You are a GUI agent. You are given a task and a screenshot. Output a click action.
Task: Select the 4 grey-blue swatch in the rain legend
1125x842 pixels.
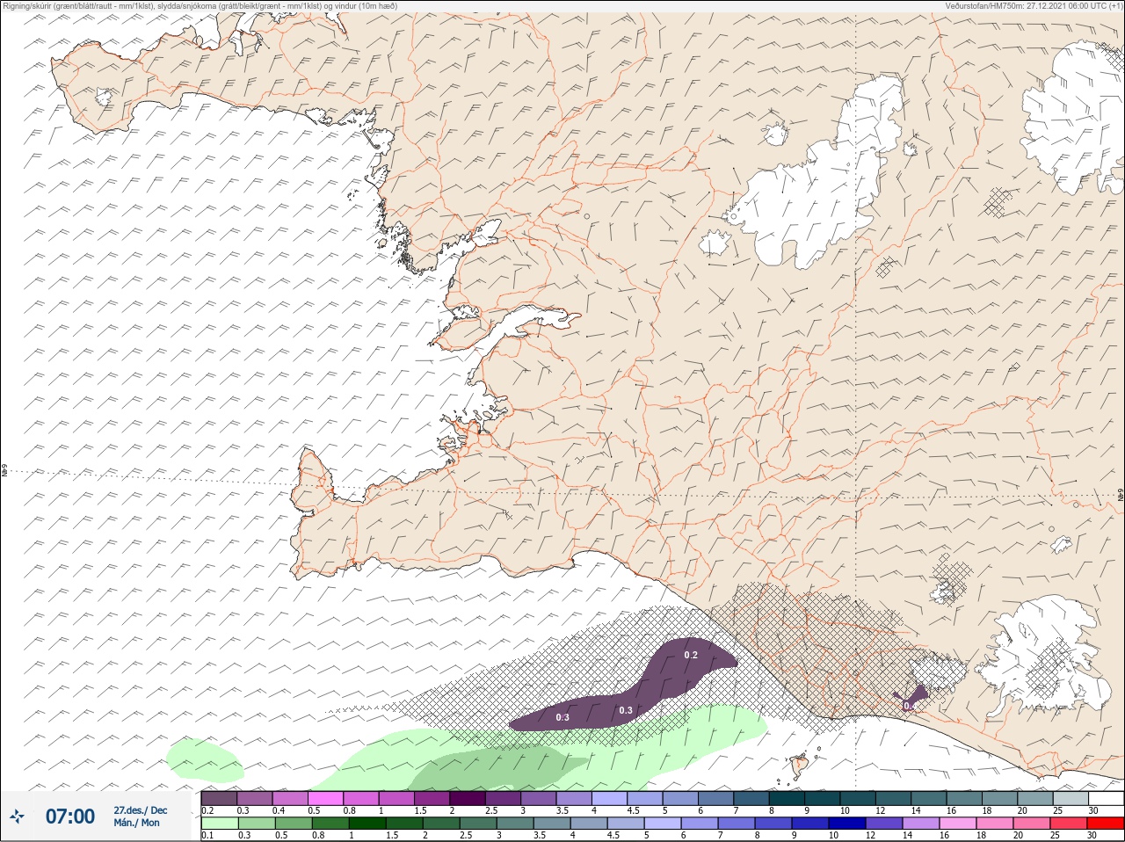click(589, 823)
